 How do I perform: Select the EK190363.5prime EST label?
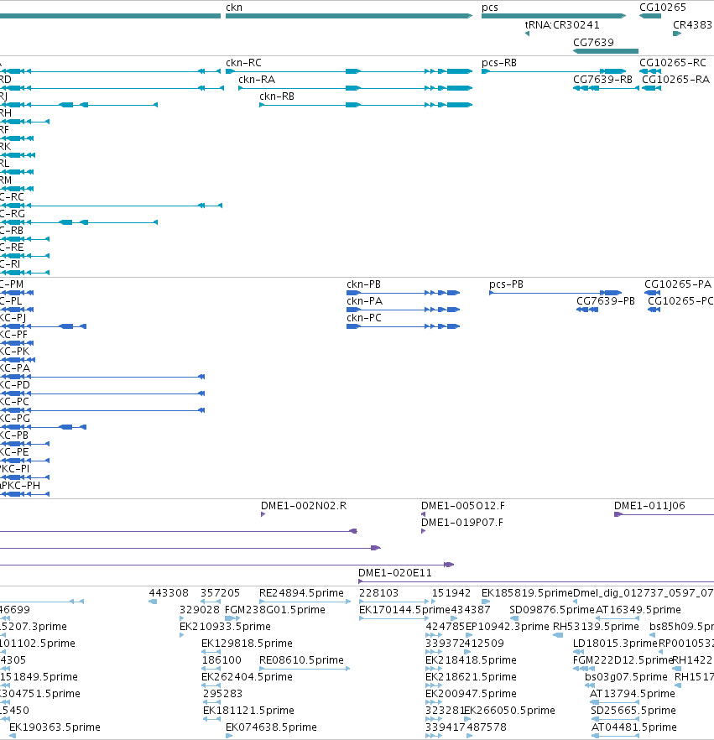click(x=55, y=727)
